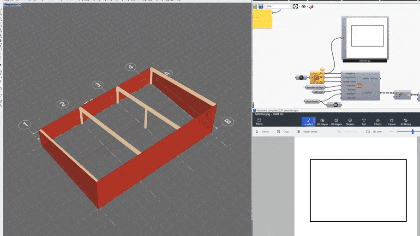Image resolution: width=420 pixels, height=236 pixels.
Task: Select grid bubble B in Rhino viewport
Action: point(228,121)
